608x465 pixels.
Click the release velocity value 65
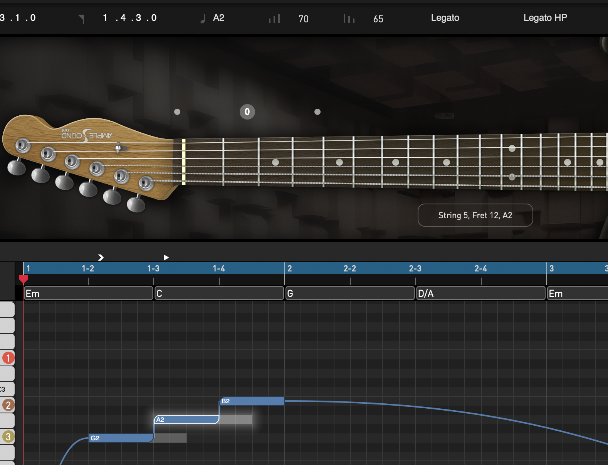coord(378,19)
